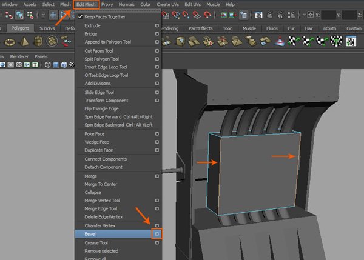
Task: Open the Extrude option box
Action: point(157,25)
